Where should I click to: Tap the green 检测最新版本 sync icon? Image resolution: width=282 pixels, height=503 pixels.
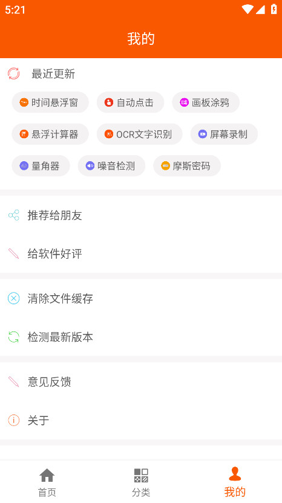point(13,337)
